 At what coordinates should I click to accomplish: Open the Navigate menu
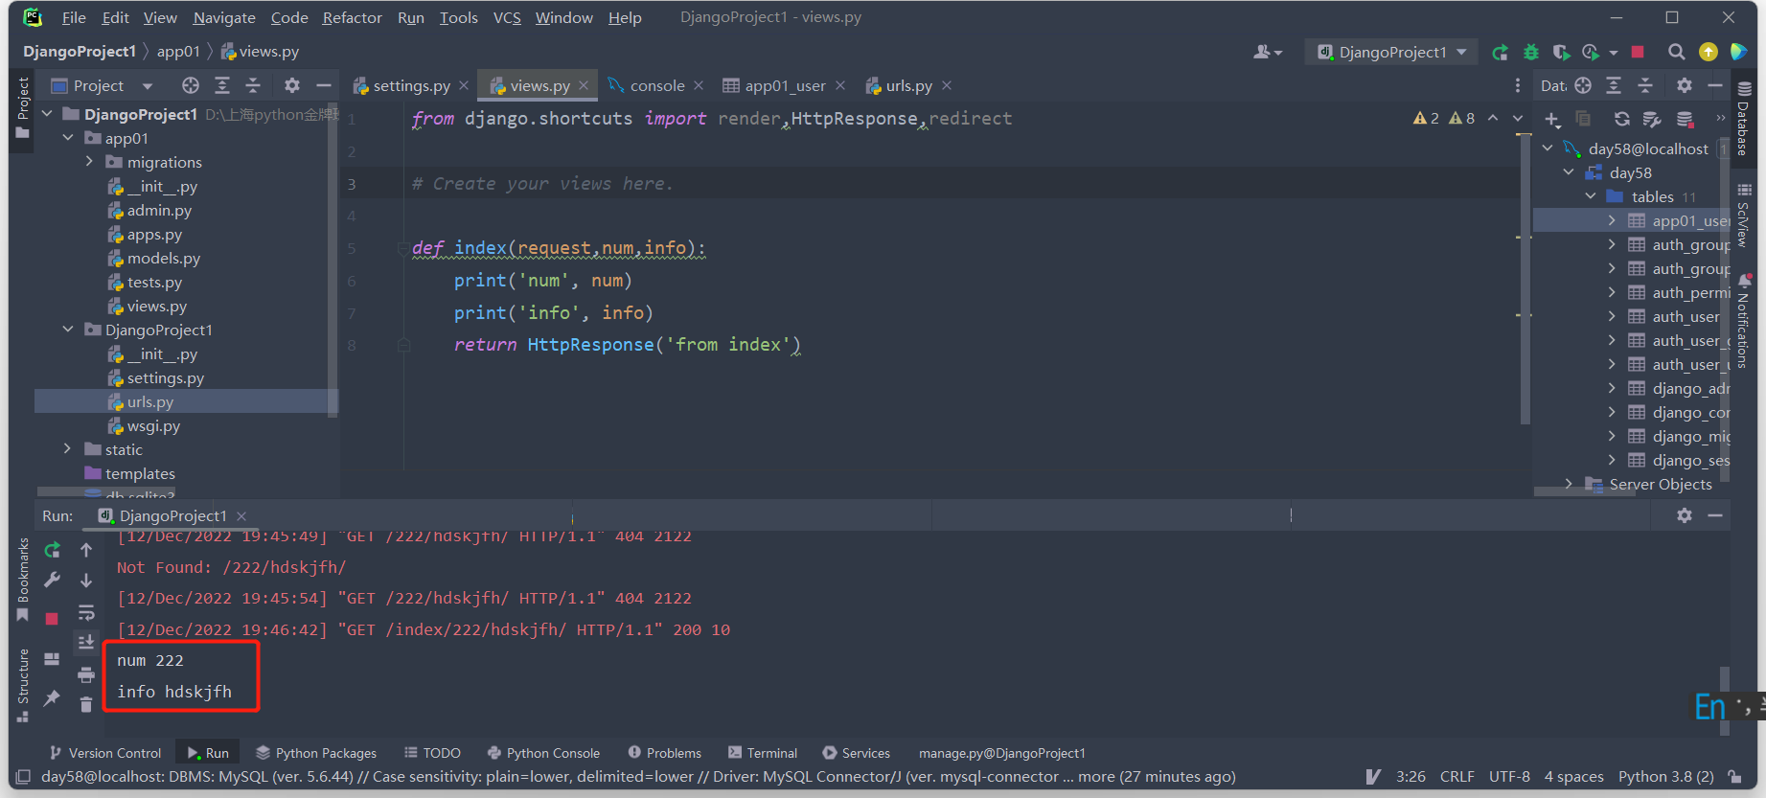pyautogui.click(x=224, y=17)
